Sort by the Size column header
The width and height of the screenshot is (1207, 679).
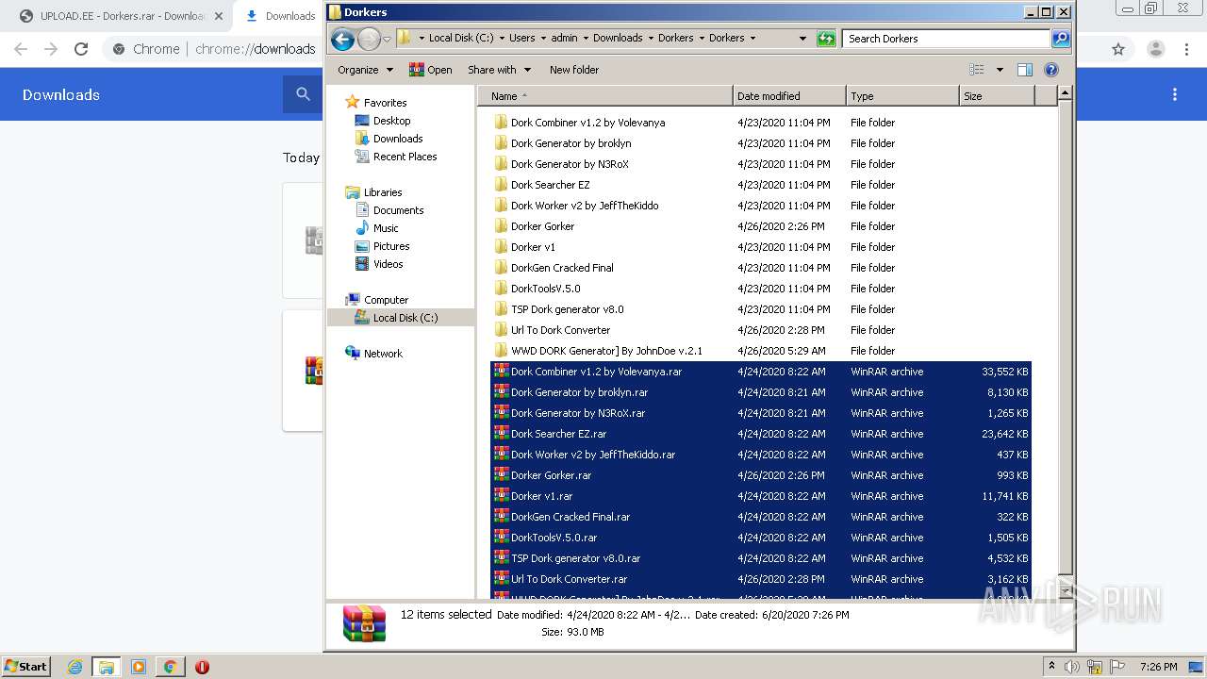pyautogui.click(x=997, y=96)
